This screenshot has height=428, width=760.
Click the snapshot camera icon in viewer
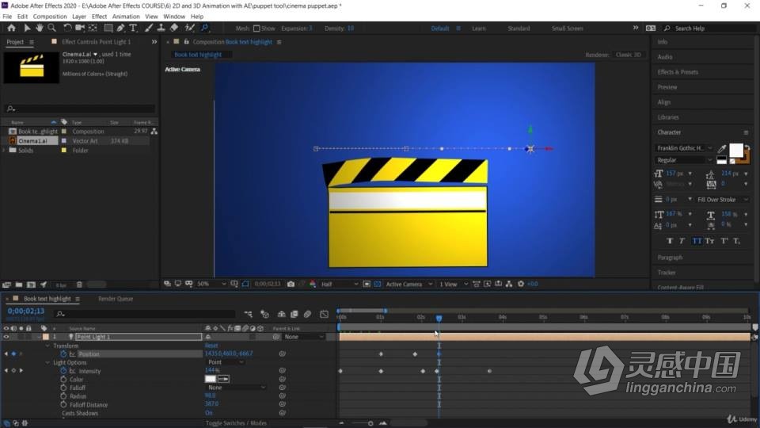[x=291, y=284]
